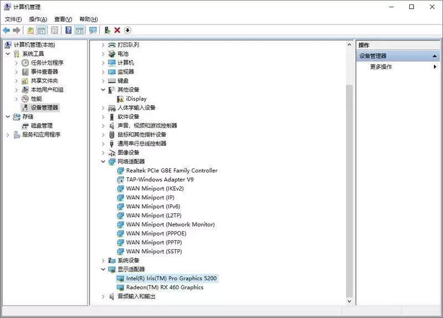
Task: Click the 软件设备 category label
Action: [x=128, y=117]
